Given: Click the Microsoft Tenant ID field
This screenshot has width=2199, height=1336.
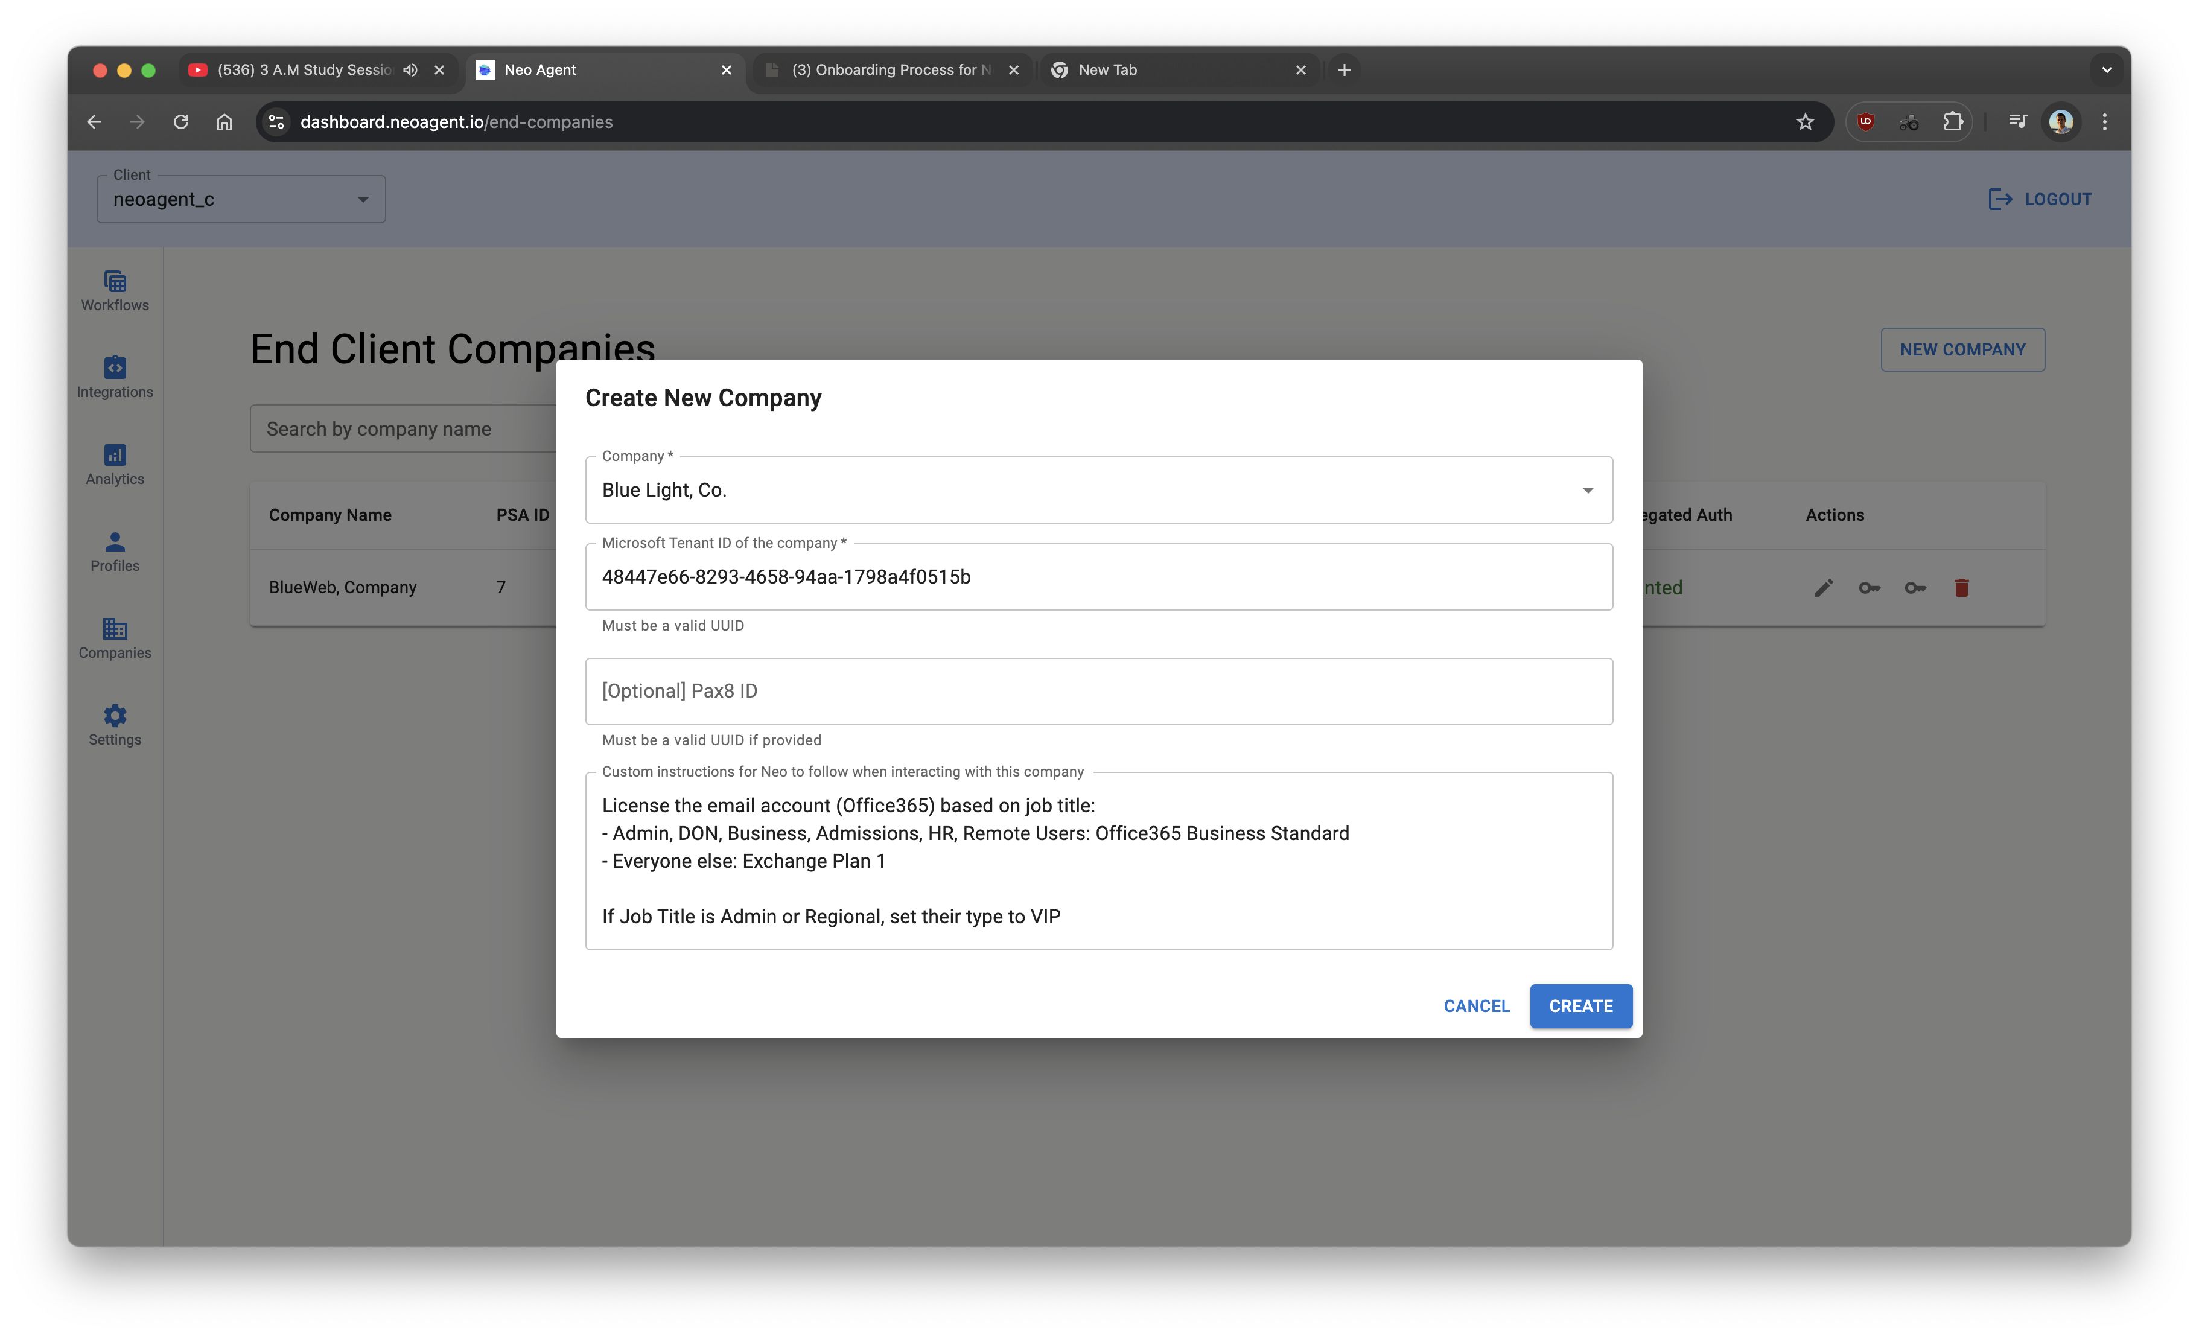Looking at the screenshot, I should coord(1098,577).
